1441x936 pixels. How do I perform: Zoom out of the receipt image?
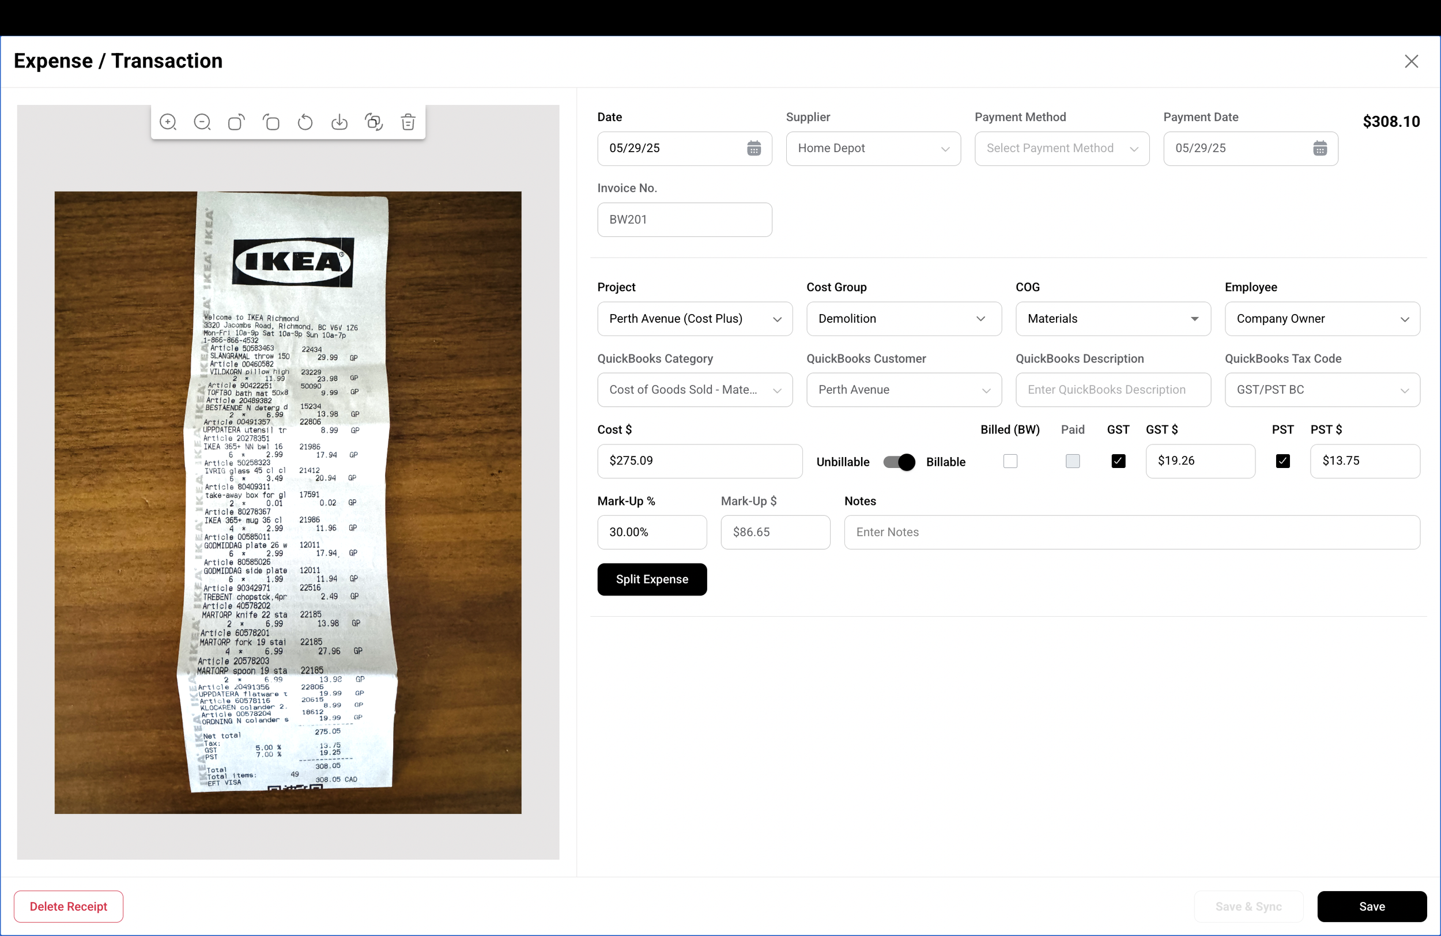(202, 122)
